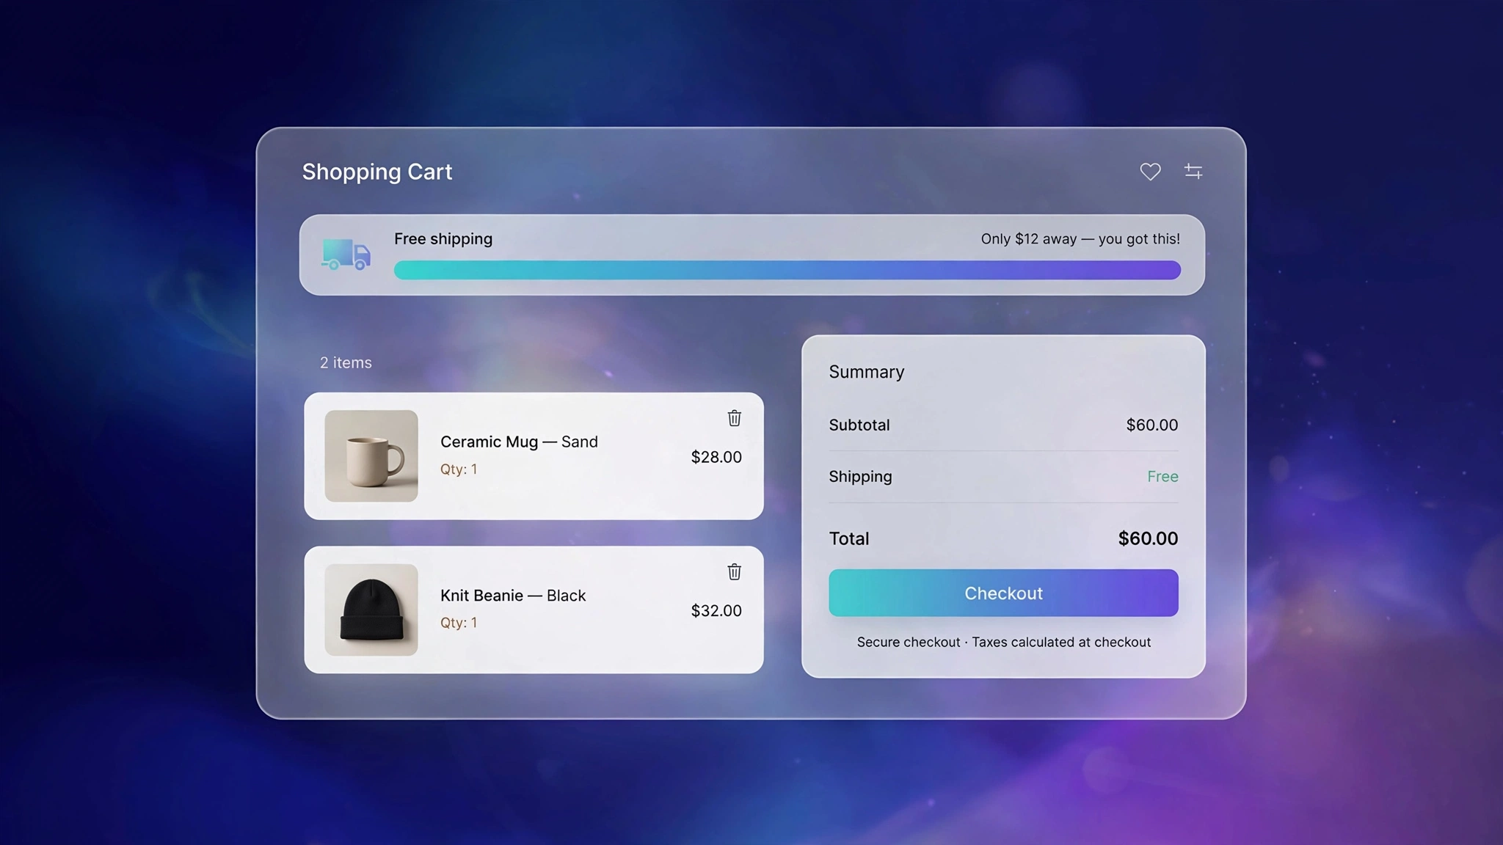Open the Knit Beanie thumbnail
Screen dimensions: 1503x845
(371, 610)
